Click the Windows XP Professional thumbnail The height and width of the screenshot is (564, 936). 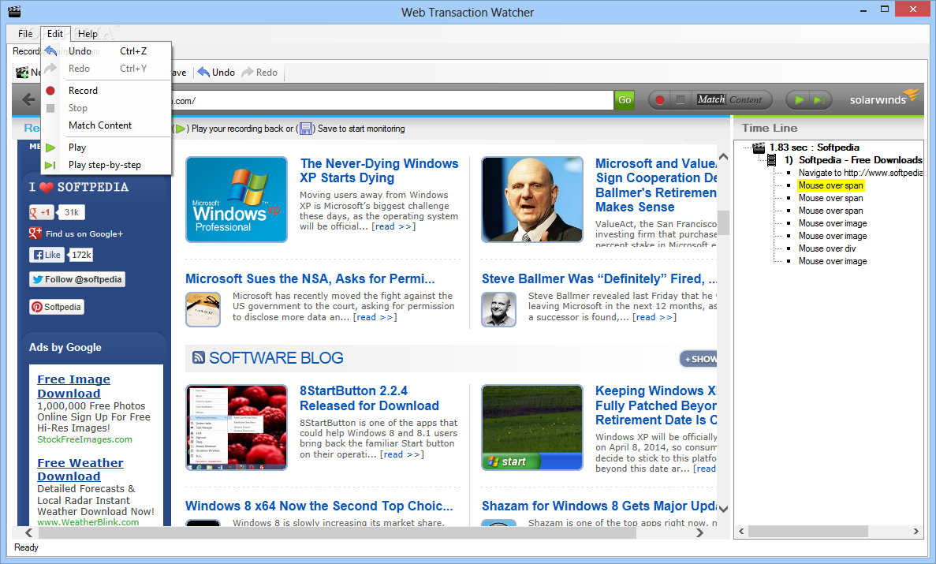237,200
